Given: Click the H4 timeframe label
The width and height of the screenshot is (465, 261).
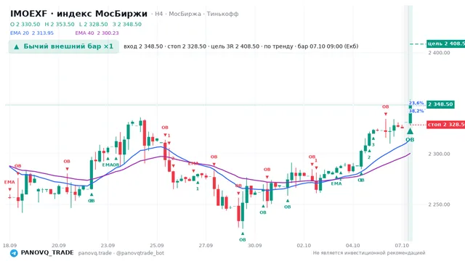Looking at the screenshot, I should pyautogui.click(x=159, y=14).
